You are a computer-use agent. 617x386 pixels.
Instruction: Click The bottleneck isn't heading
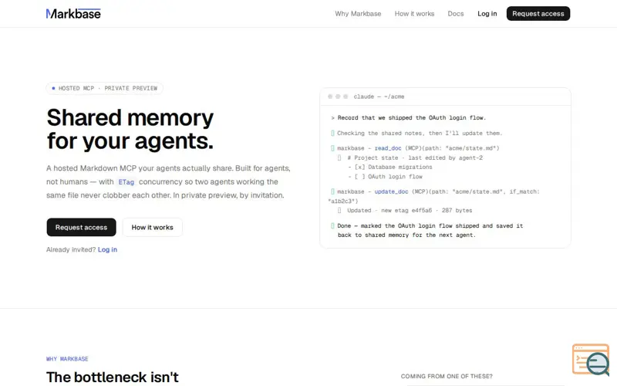[x=113, y=377]
